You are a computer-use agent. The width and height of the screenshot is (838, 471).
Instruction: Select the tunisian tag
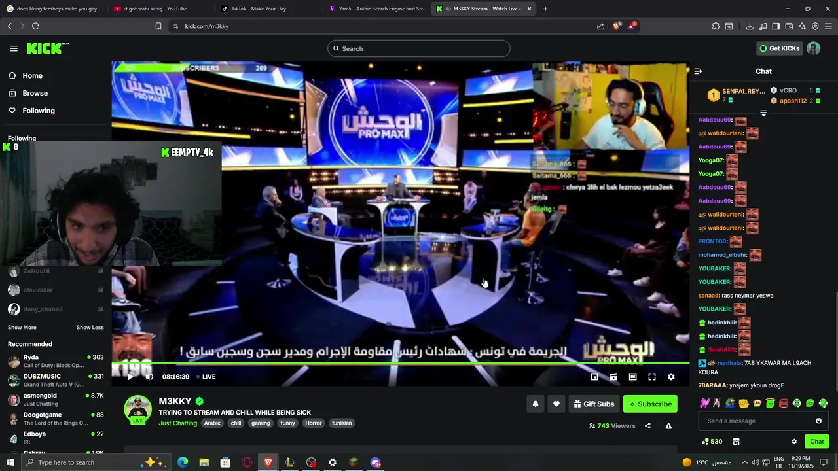click(x=342, y=423)
